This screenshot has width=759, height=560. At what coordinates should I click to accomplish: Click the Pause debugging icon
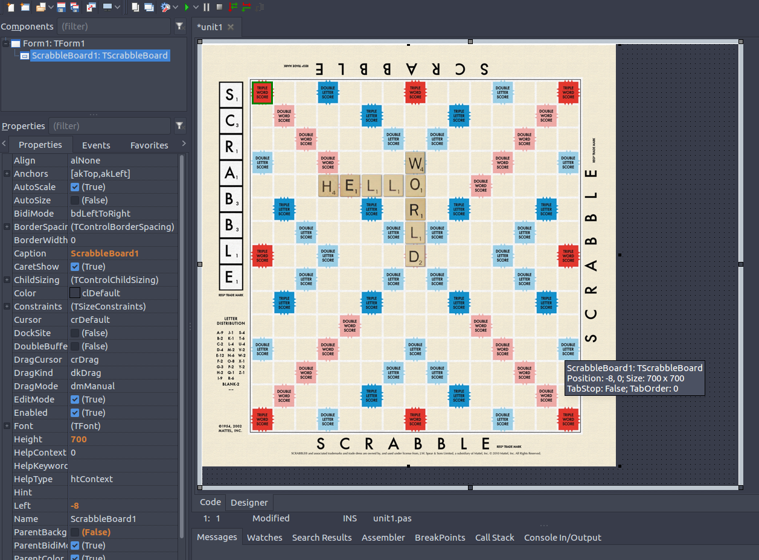pyautogui.click(x=207, y=7)
